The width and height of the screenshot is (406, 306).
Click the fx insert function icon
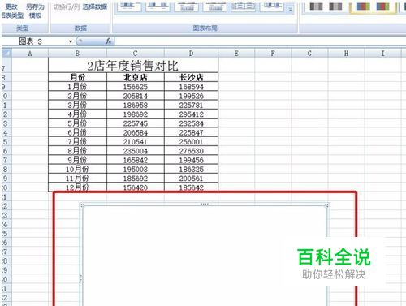tap(109, 41)
